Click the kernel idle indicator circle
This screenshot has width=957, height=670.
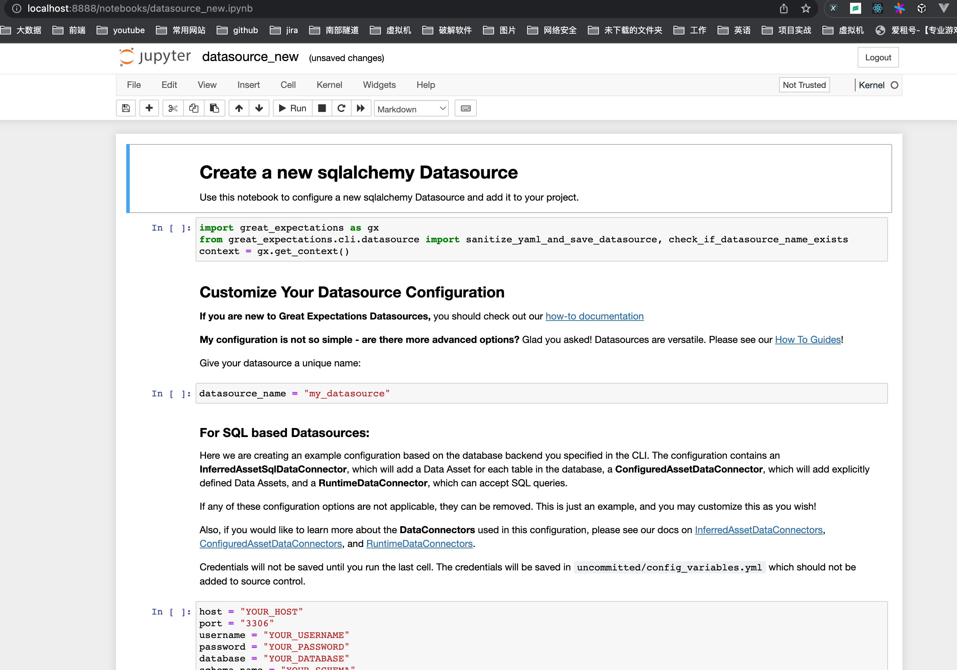[895, 85]
